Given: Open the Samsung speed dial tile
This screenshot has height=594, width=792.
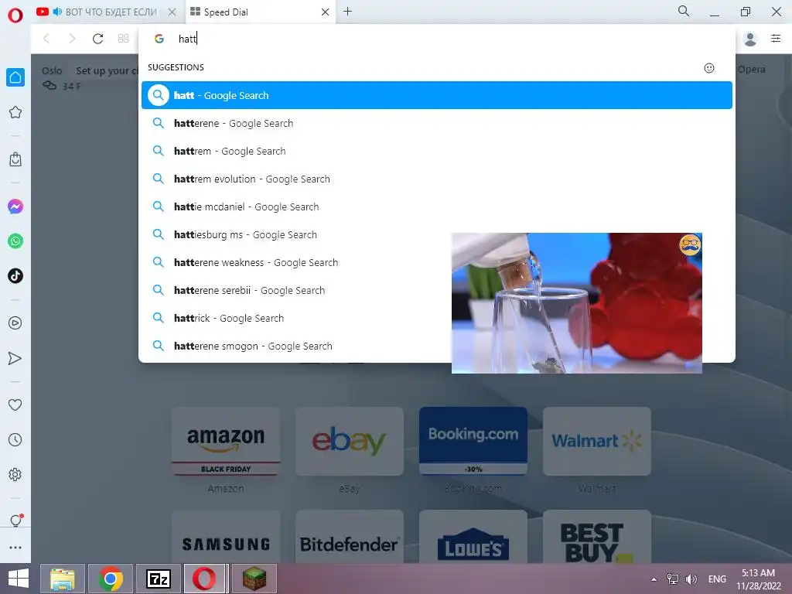Looking at the screenshot, I should 226,538.
